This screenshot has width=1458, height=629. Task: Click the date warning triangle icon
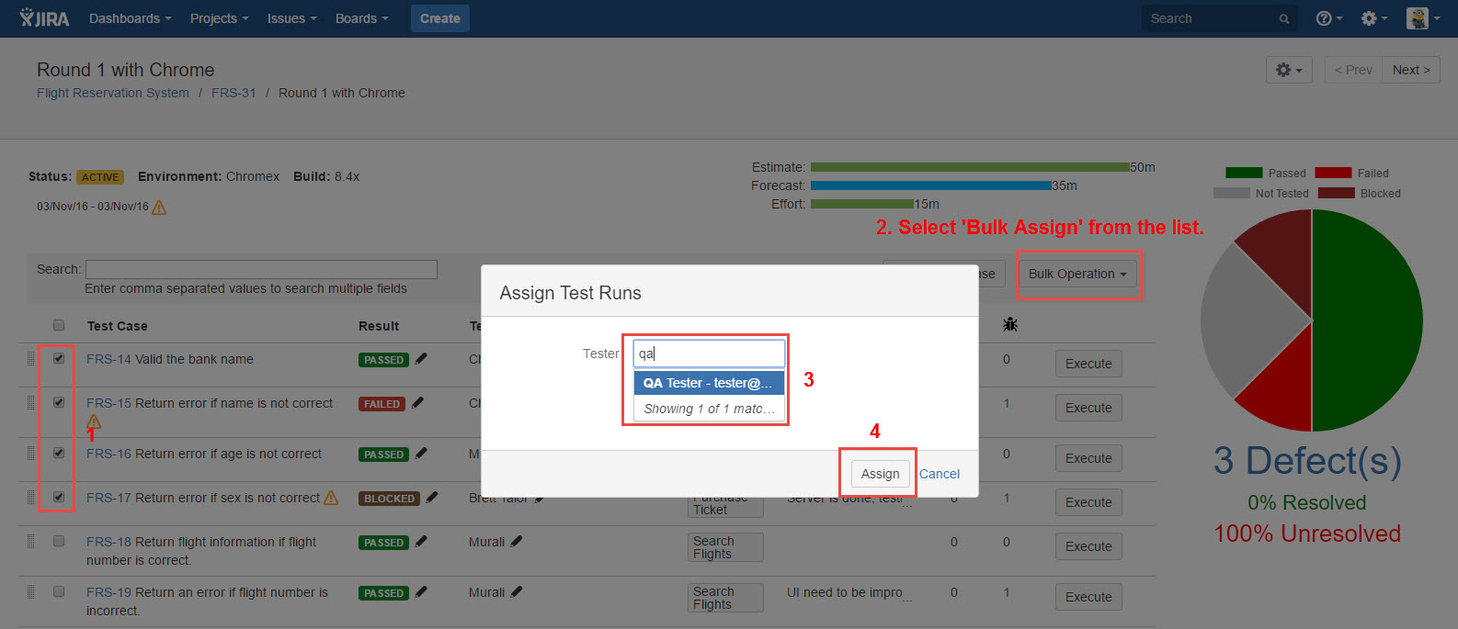point(159,208)
